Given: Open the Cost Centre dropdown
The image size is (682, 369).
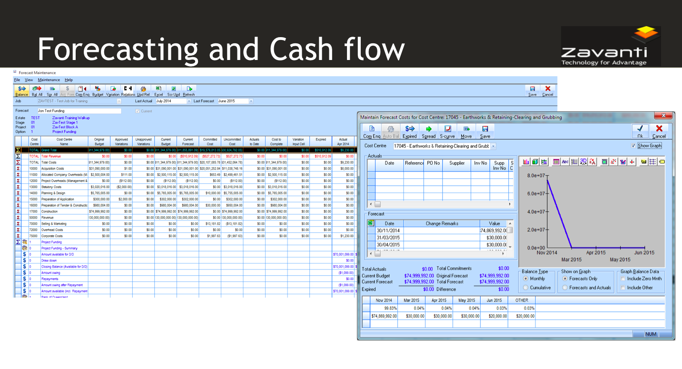Looking at the screenshot, I should (493, 146).
